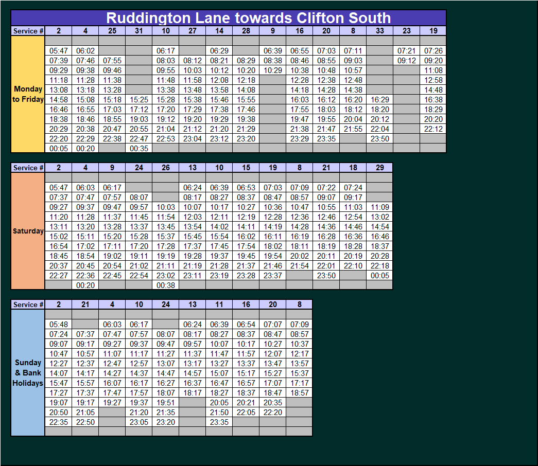Screen dimensions: 538x466
Task: Click the 16:29 time under service 33
Action: 380,100
